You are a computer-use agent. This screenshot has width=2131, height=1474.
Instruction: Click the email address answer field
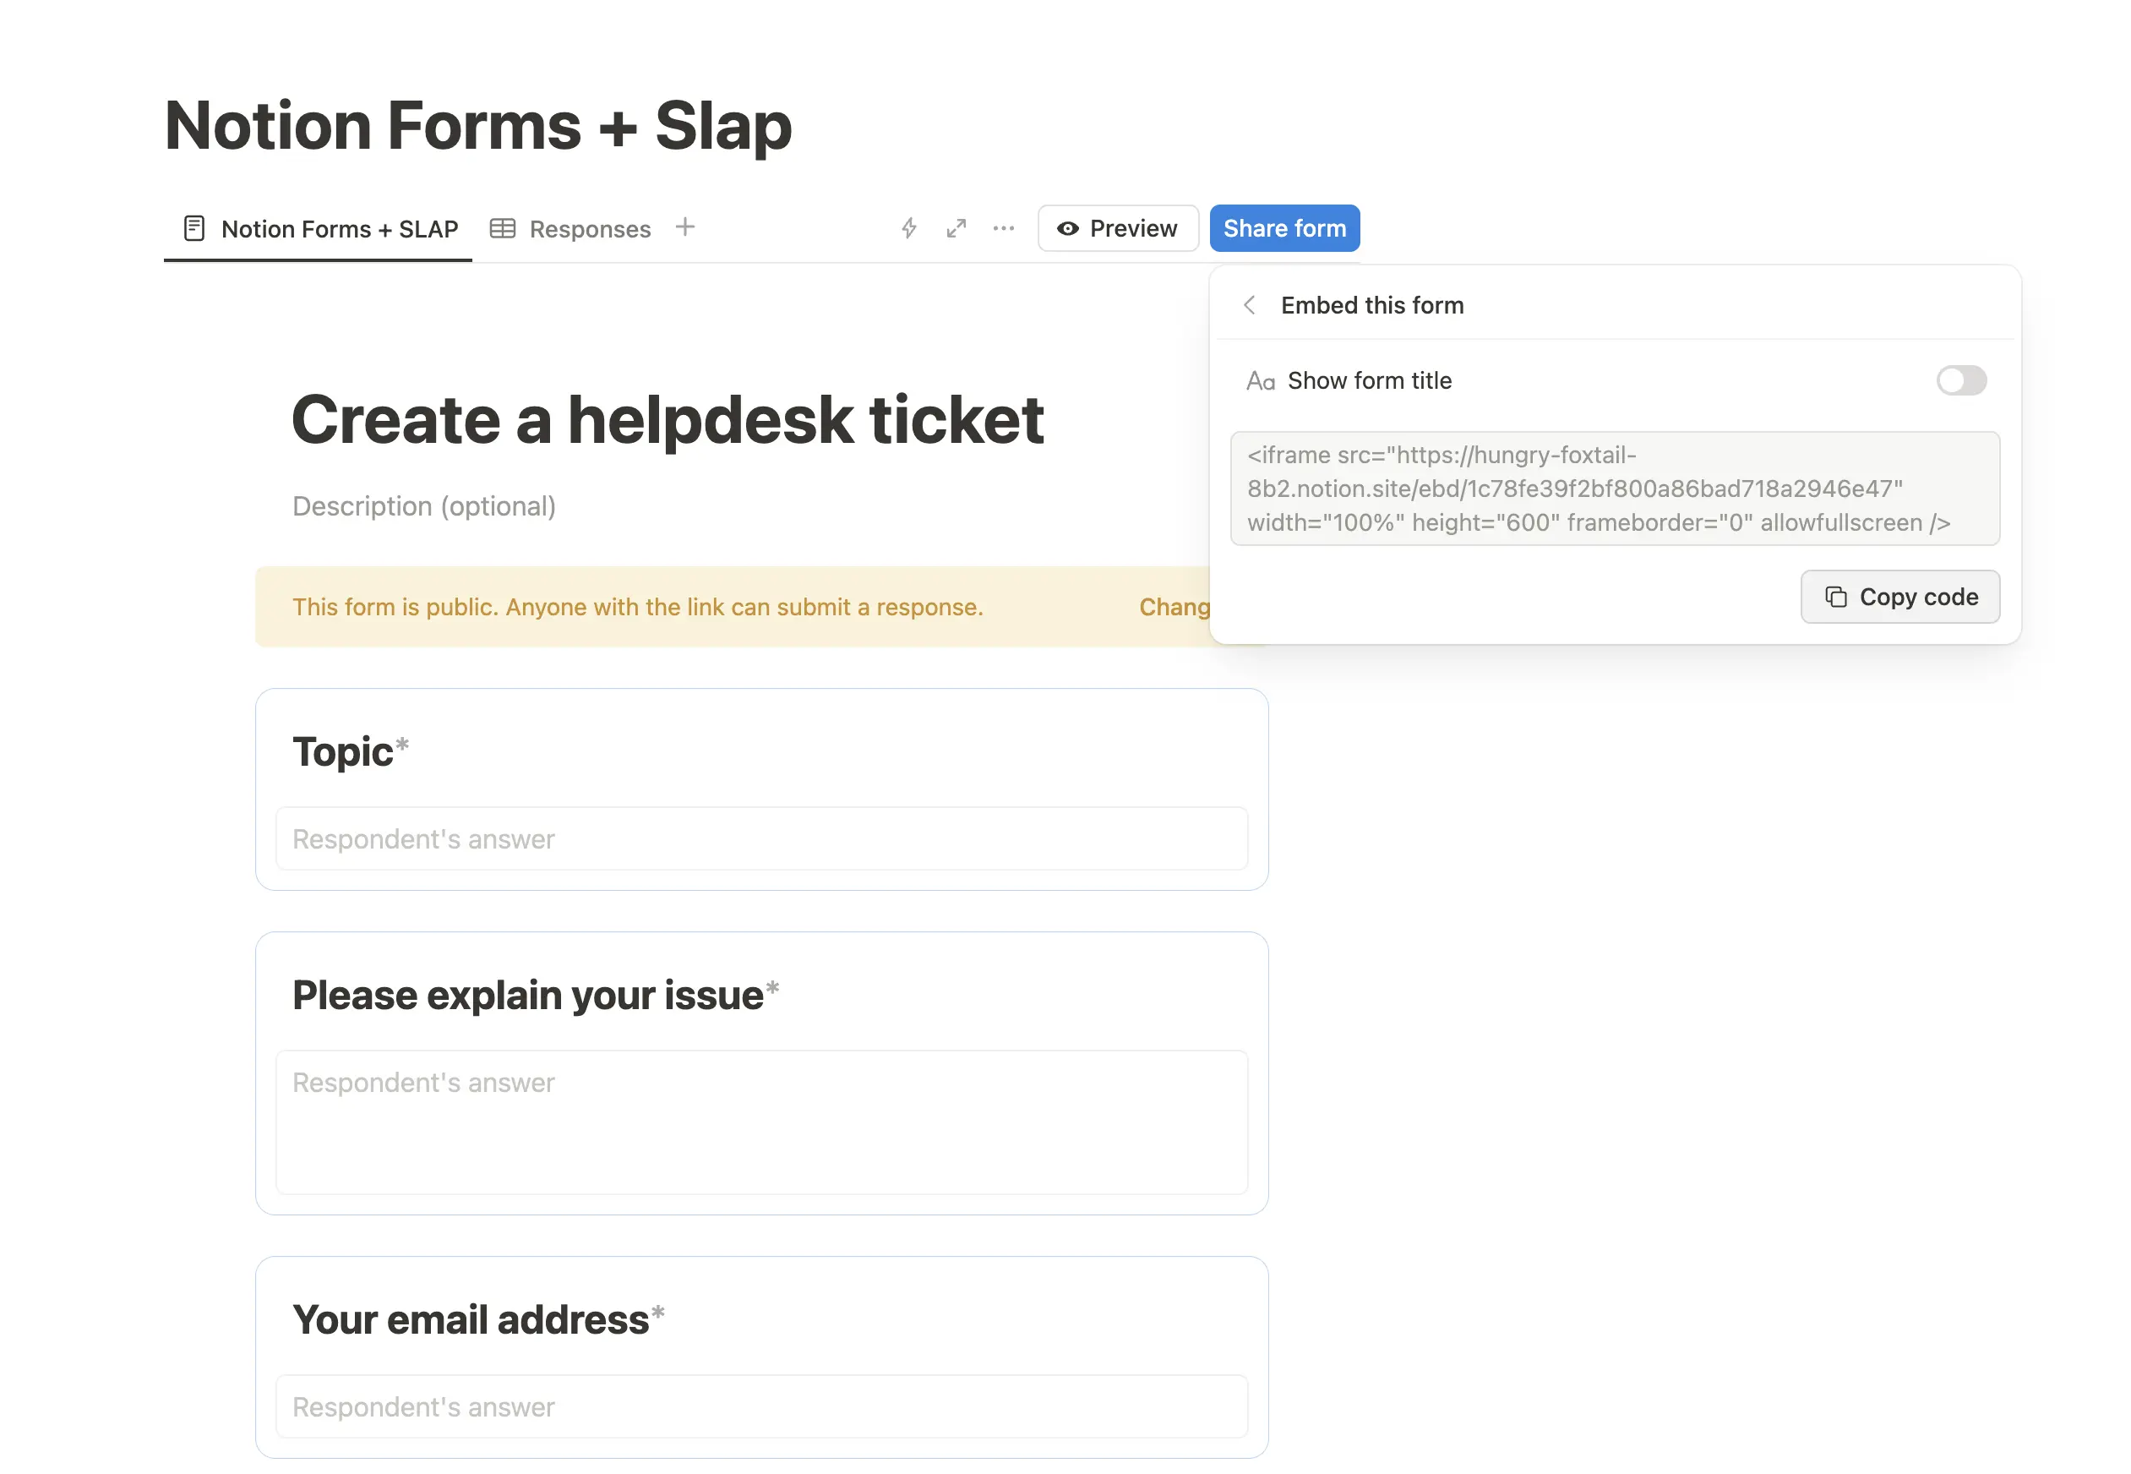pyautogui.click(x=760, y=1406)
